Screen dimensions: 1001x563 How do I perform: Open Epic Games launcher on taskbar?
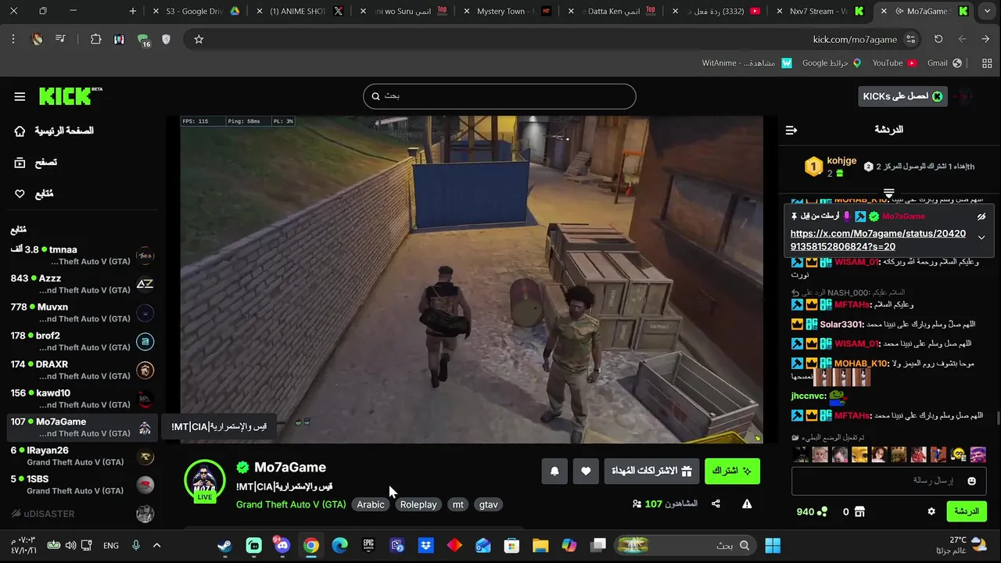point(368,545)
